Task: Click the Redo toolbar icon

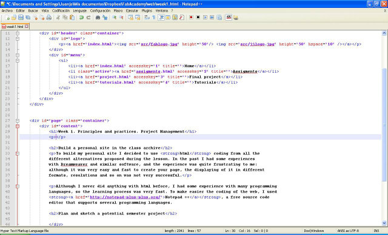Action: 89,18
